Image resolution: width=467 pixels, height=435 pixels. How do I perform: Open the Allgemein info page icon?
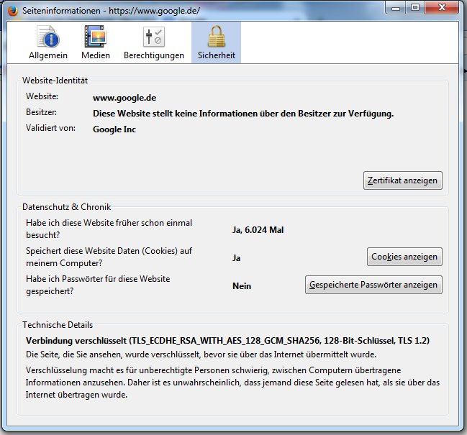click(48, 37)
